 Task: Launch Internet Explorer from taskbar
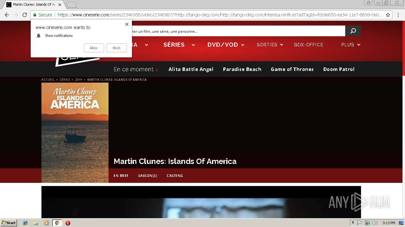point(25,223)
